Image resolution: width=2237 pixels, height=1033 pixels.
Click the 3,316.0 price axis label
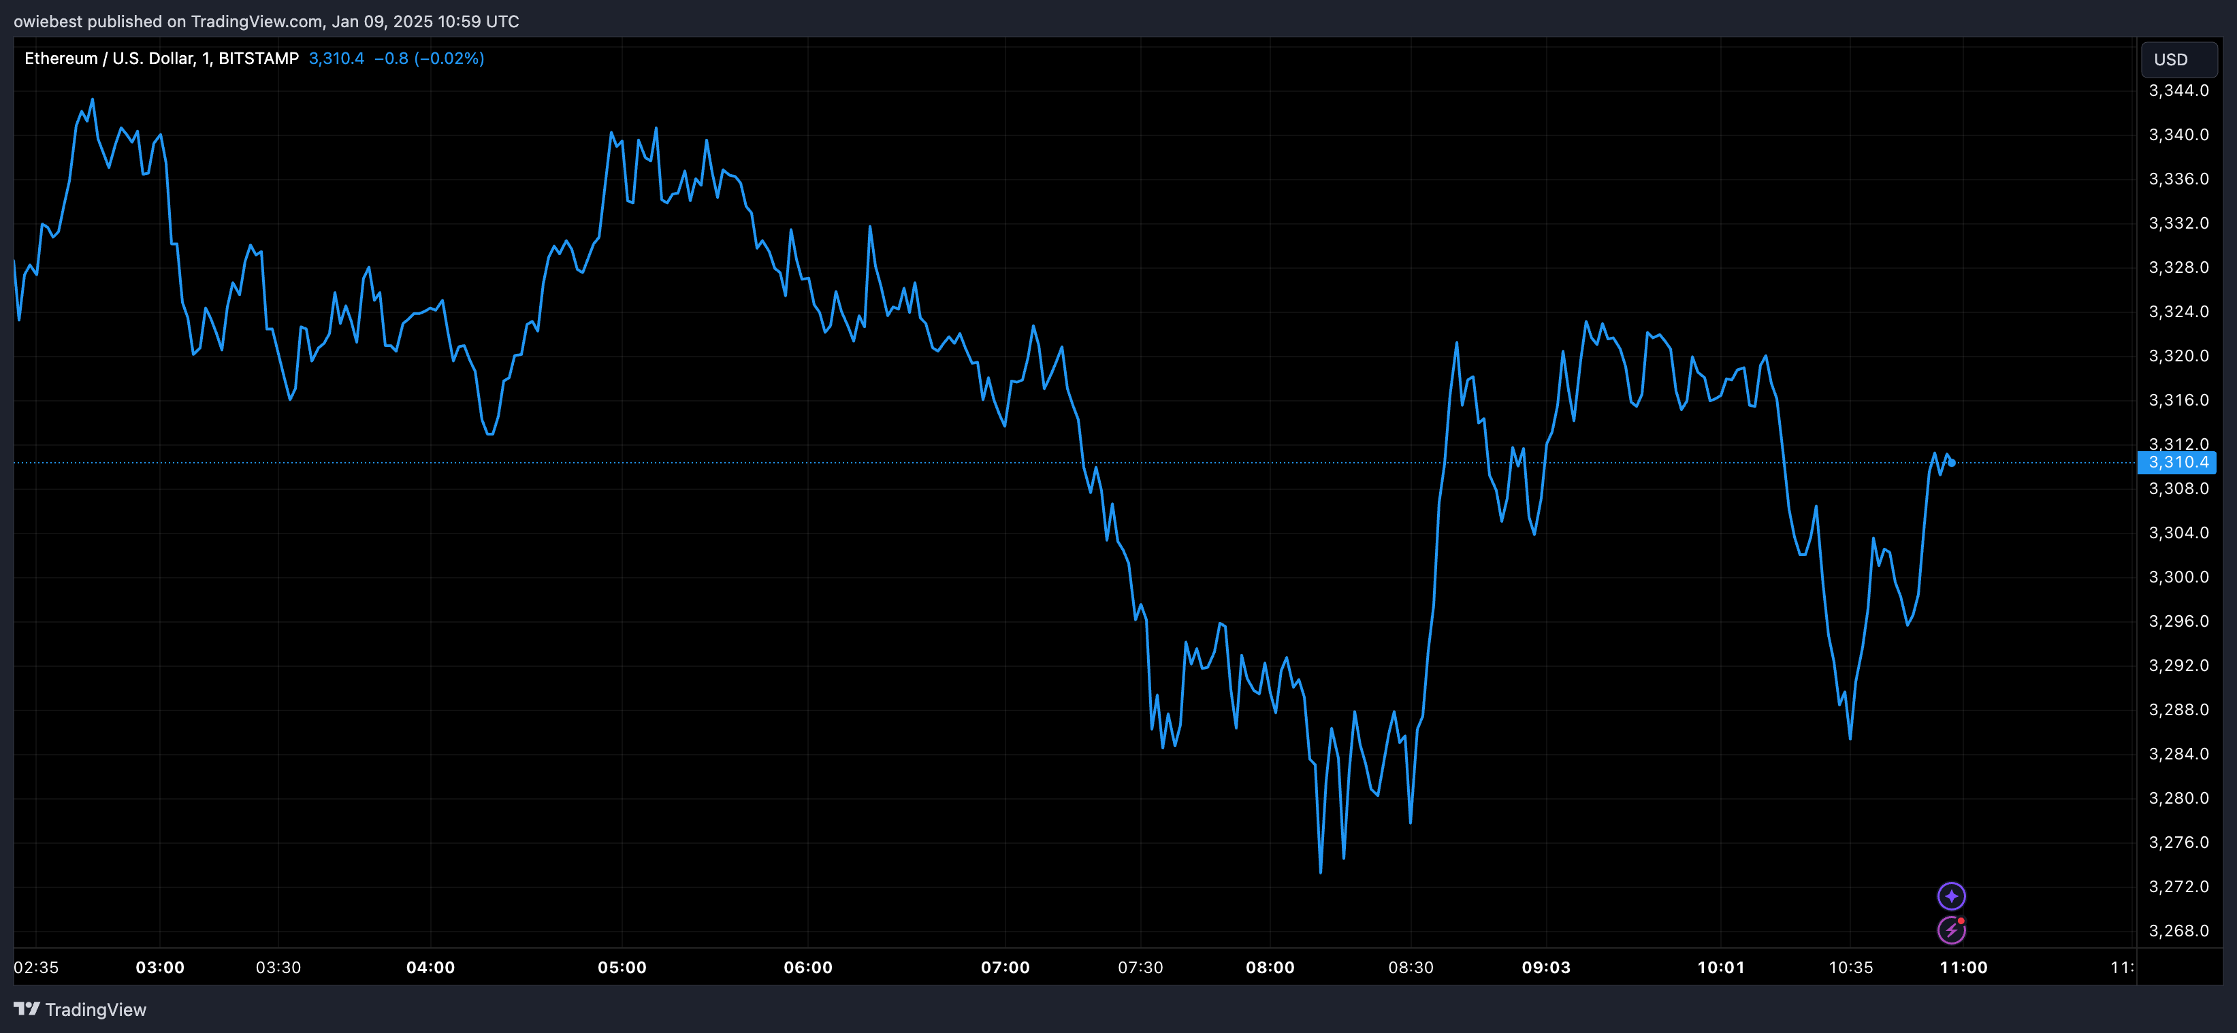2178,400
